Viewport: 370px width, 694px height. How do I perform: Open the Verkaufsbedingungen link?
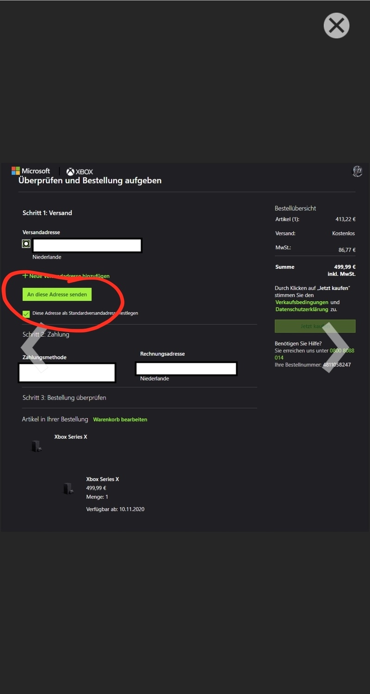[302, 302]
